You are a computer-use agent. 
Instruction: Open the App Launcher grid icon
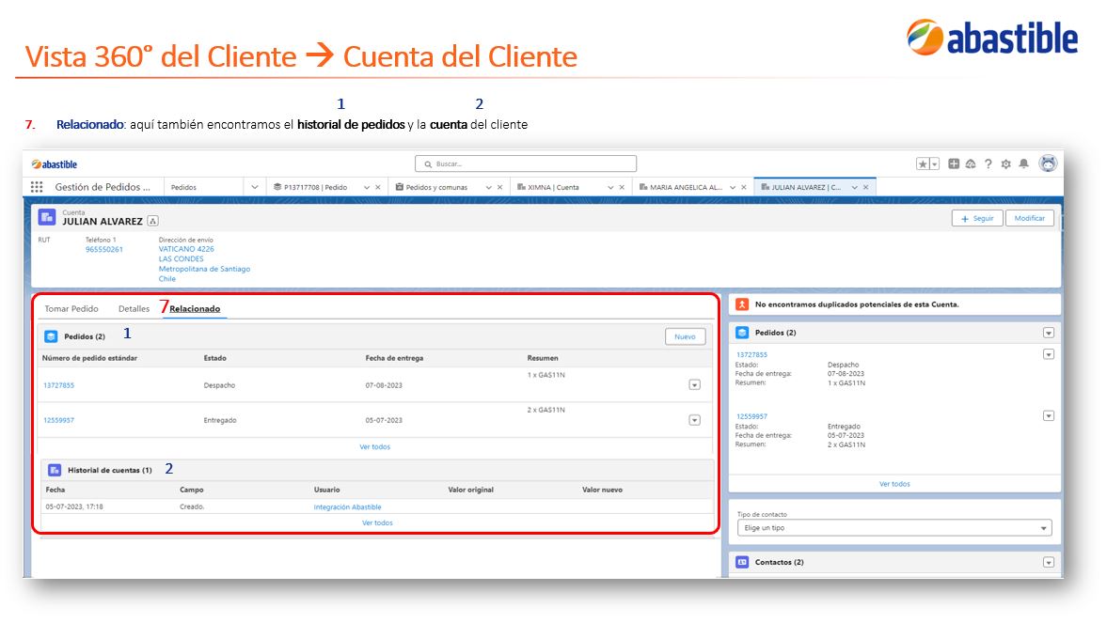pyautogui.click(x=37, y=187)
